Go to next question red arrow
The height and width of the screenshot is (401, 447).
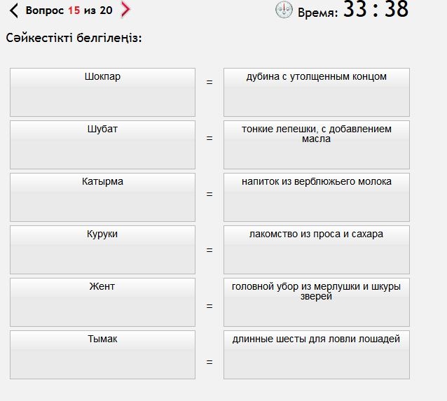125,10
